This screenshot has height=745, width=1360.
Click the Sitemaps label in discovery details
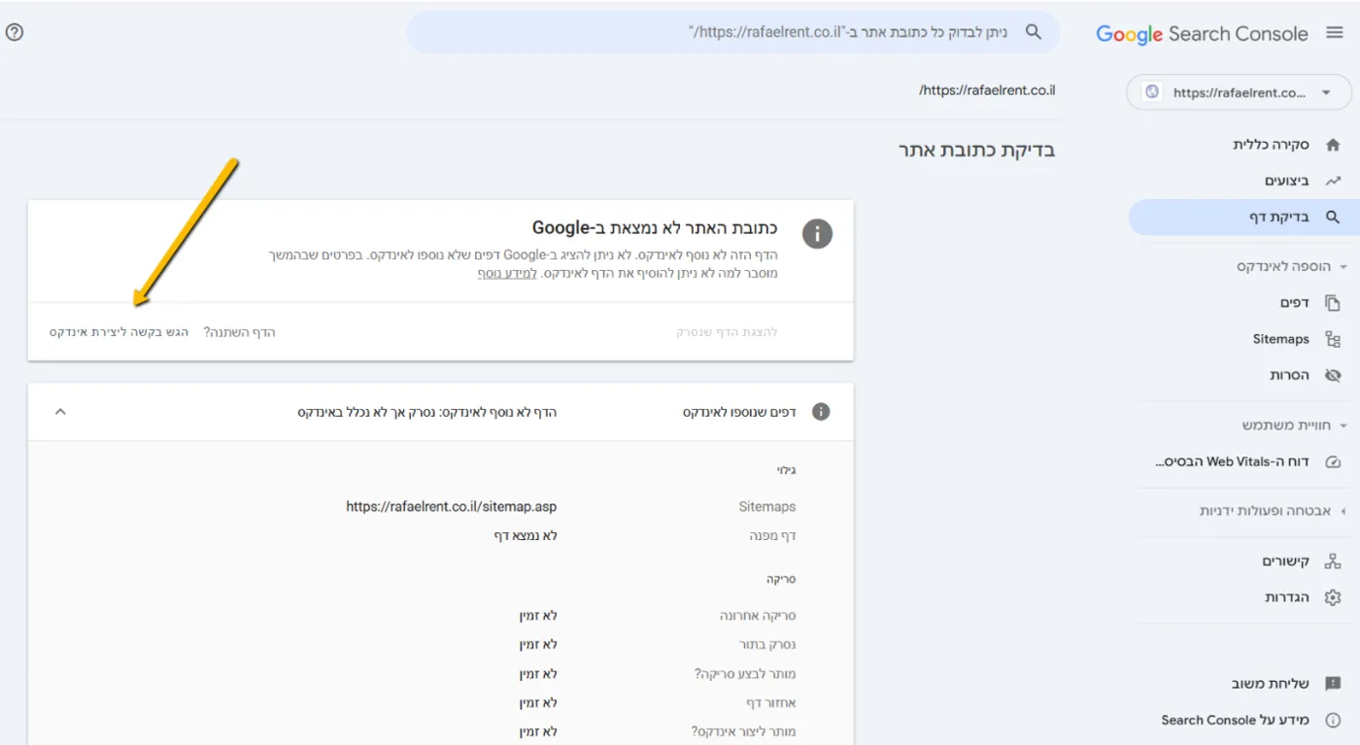[x=767, y=507]
